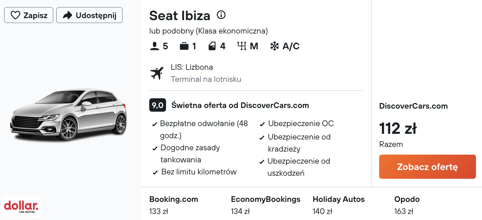Select the Booking.com 133 zł offer

[174, 205]
